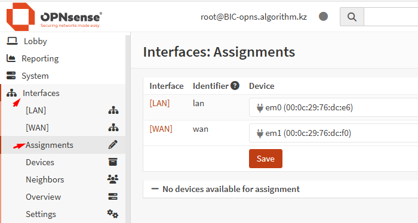Click the magnifier search icon
The width and height of the screenshot is (418, 223).
[352, 17]
